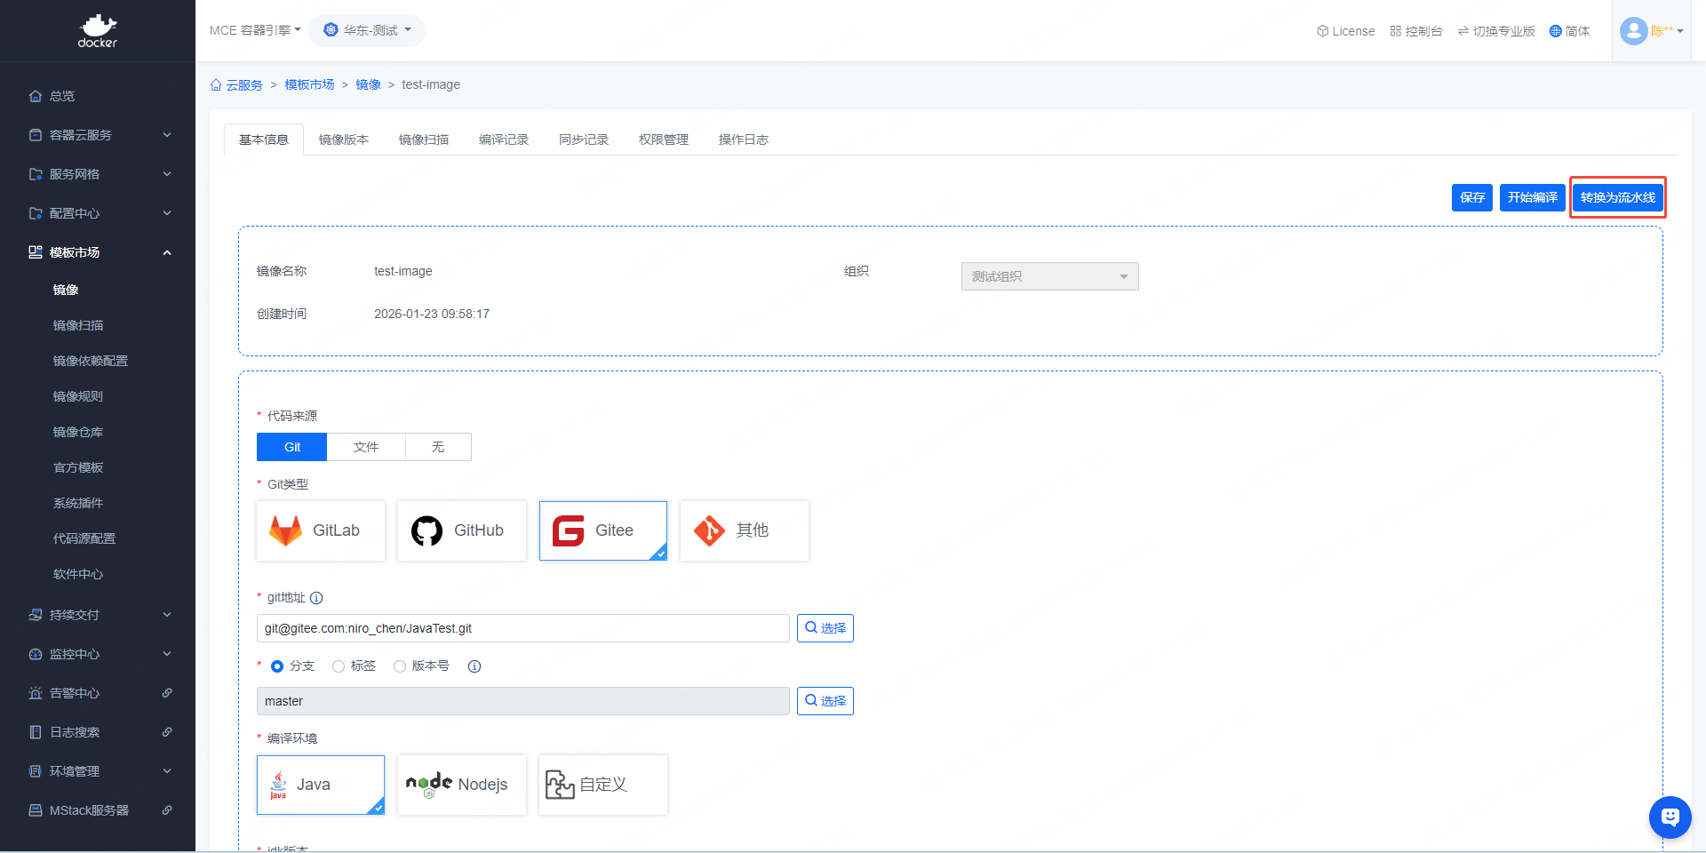This screenshot has height=853, width=1706.
Task: Switch to the 镜像版本 tab
Action: [344, 140]
